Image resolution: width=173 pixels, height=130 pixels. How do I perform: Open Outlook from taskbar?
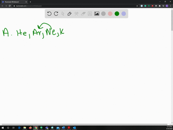75,128
